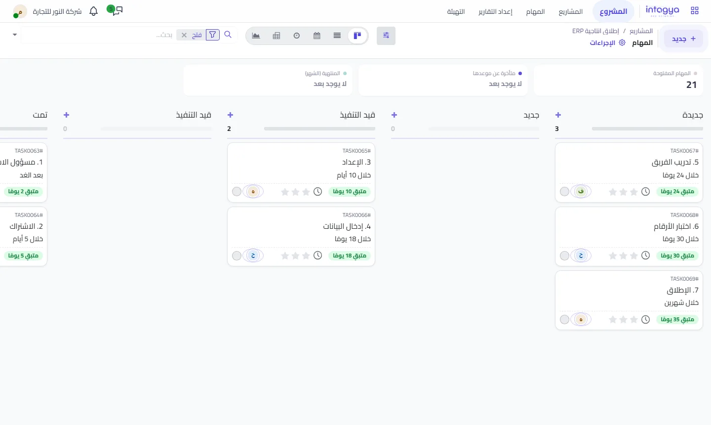Open activity clock on TASK0069 card
Viewport: 711px width, 425px height.
(x=645, y=320)
